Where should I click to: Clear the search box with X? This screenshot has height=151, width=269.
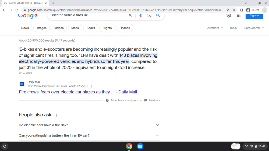click(130, 15)
